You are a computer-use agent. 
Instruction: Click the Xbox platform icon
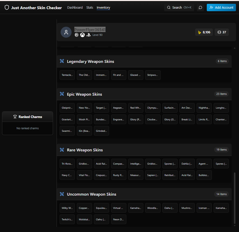(x=82, y=35)
